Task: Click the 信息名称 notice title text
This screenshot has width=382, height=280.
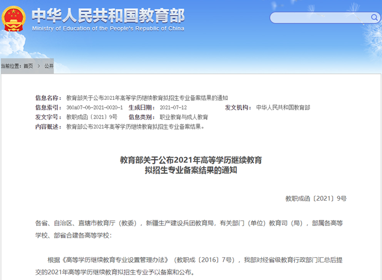Action: click(147, 98)
